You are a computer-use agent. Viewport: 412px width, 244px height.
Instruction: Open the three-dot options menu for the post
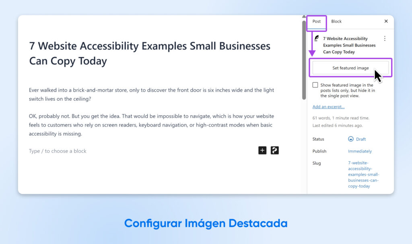click(385, 38)
